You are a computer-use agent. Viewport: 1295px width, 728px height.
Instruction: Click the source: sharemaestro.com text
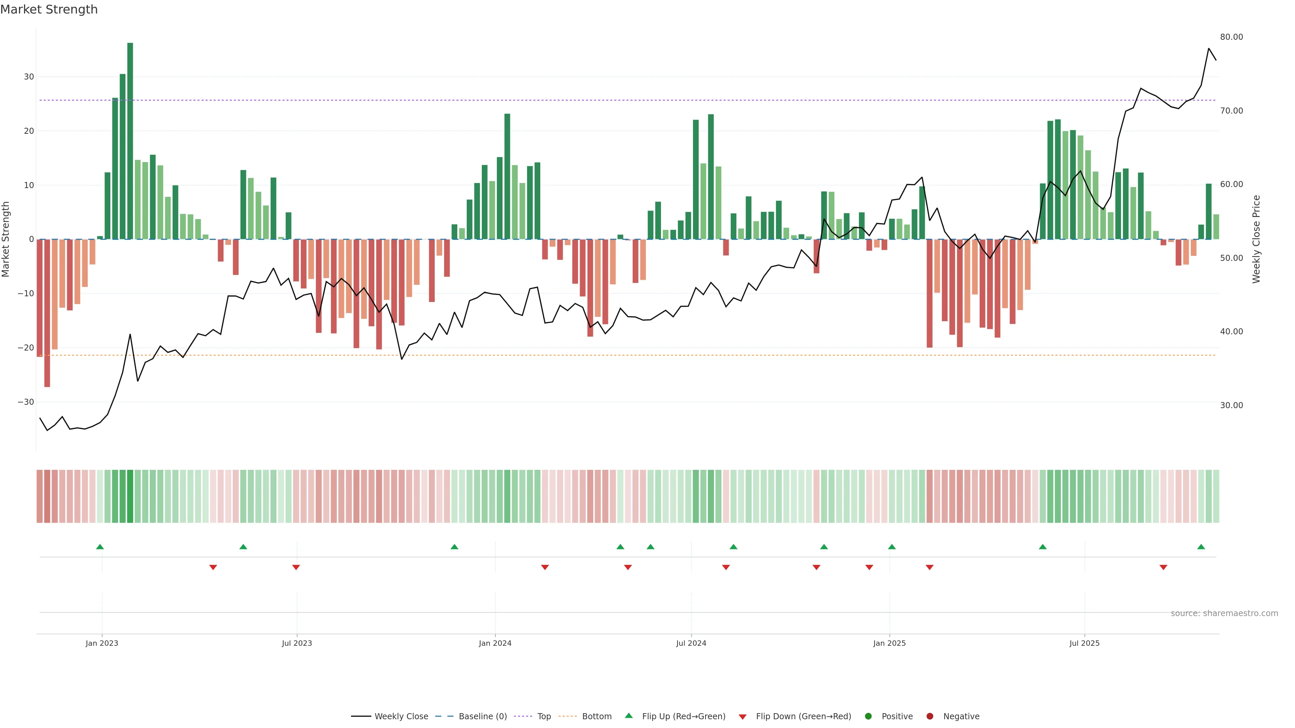(1224, 613)
